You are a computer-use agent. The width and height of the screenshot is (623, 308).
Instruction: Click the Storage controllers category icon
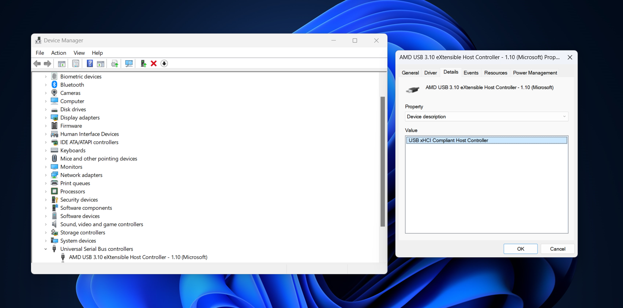click(x=55, y=232)
